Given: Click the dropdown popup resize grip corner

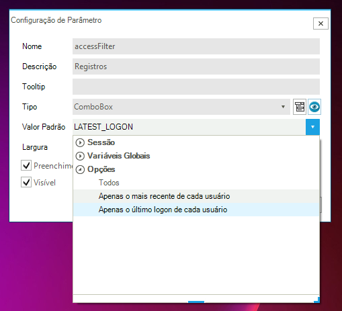Looking at the screenshot, I should click(316, 300).
